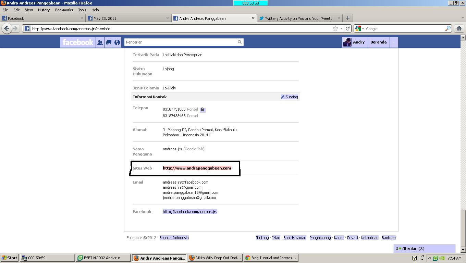This screenshot has height=263, width=466.
Task: Click the Google search field
Action: coord(404,29)
